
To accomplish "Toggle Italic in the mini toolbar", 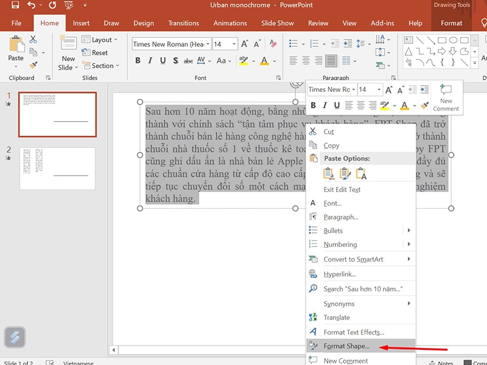I will point(325,105).
